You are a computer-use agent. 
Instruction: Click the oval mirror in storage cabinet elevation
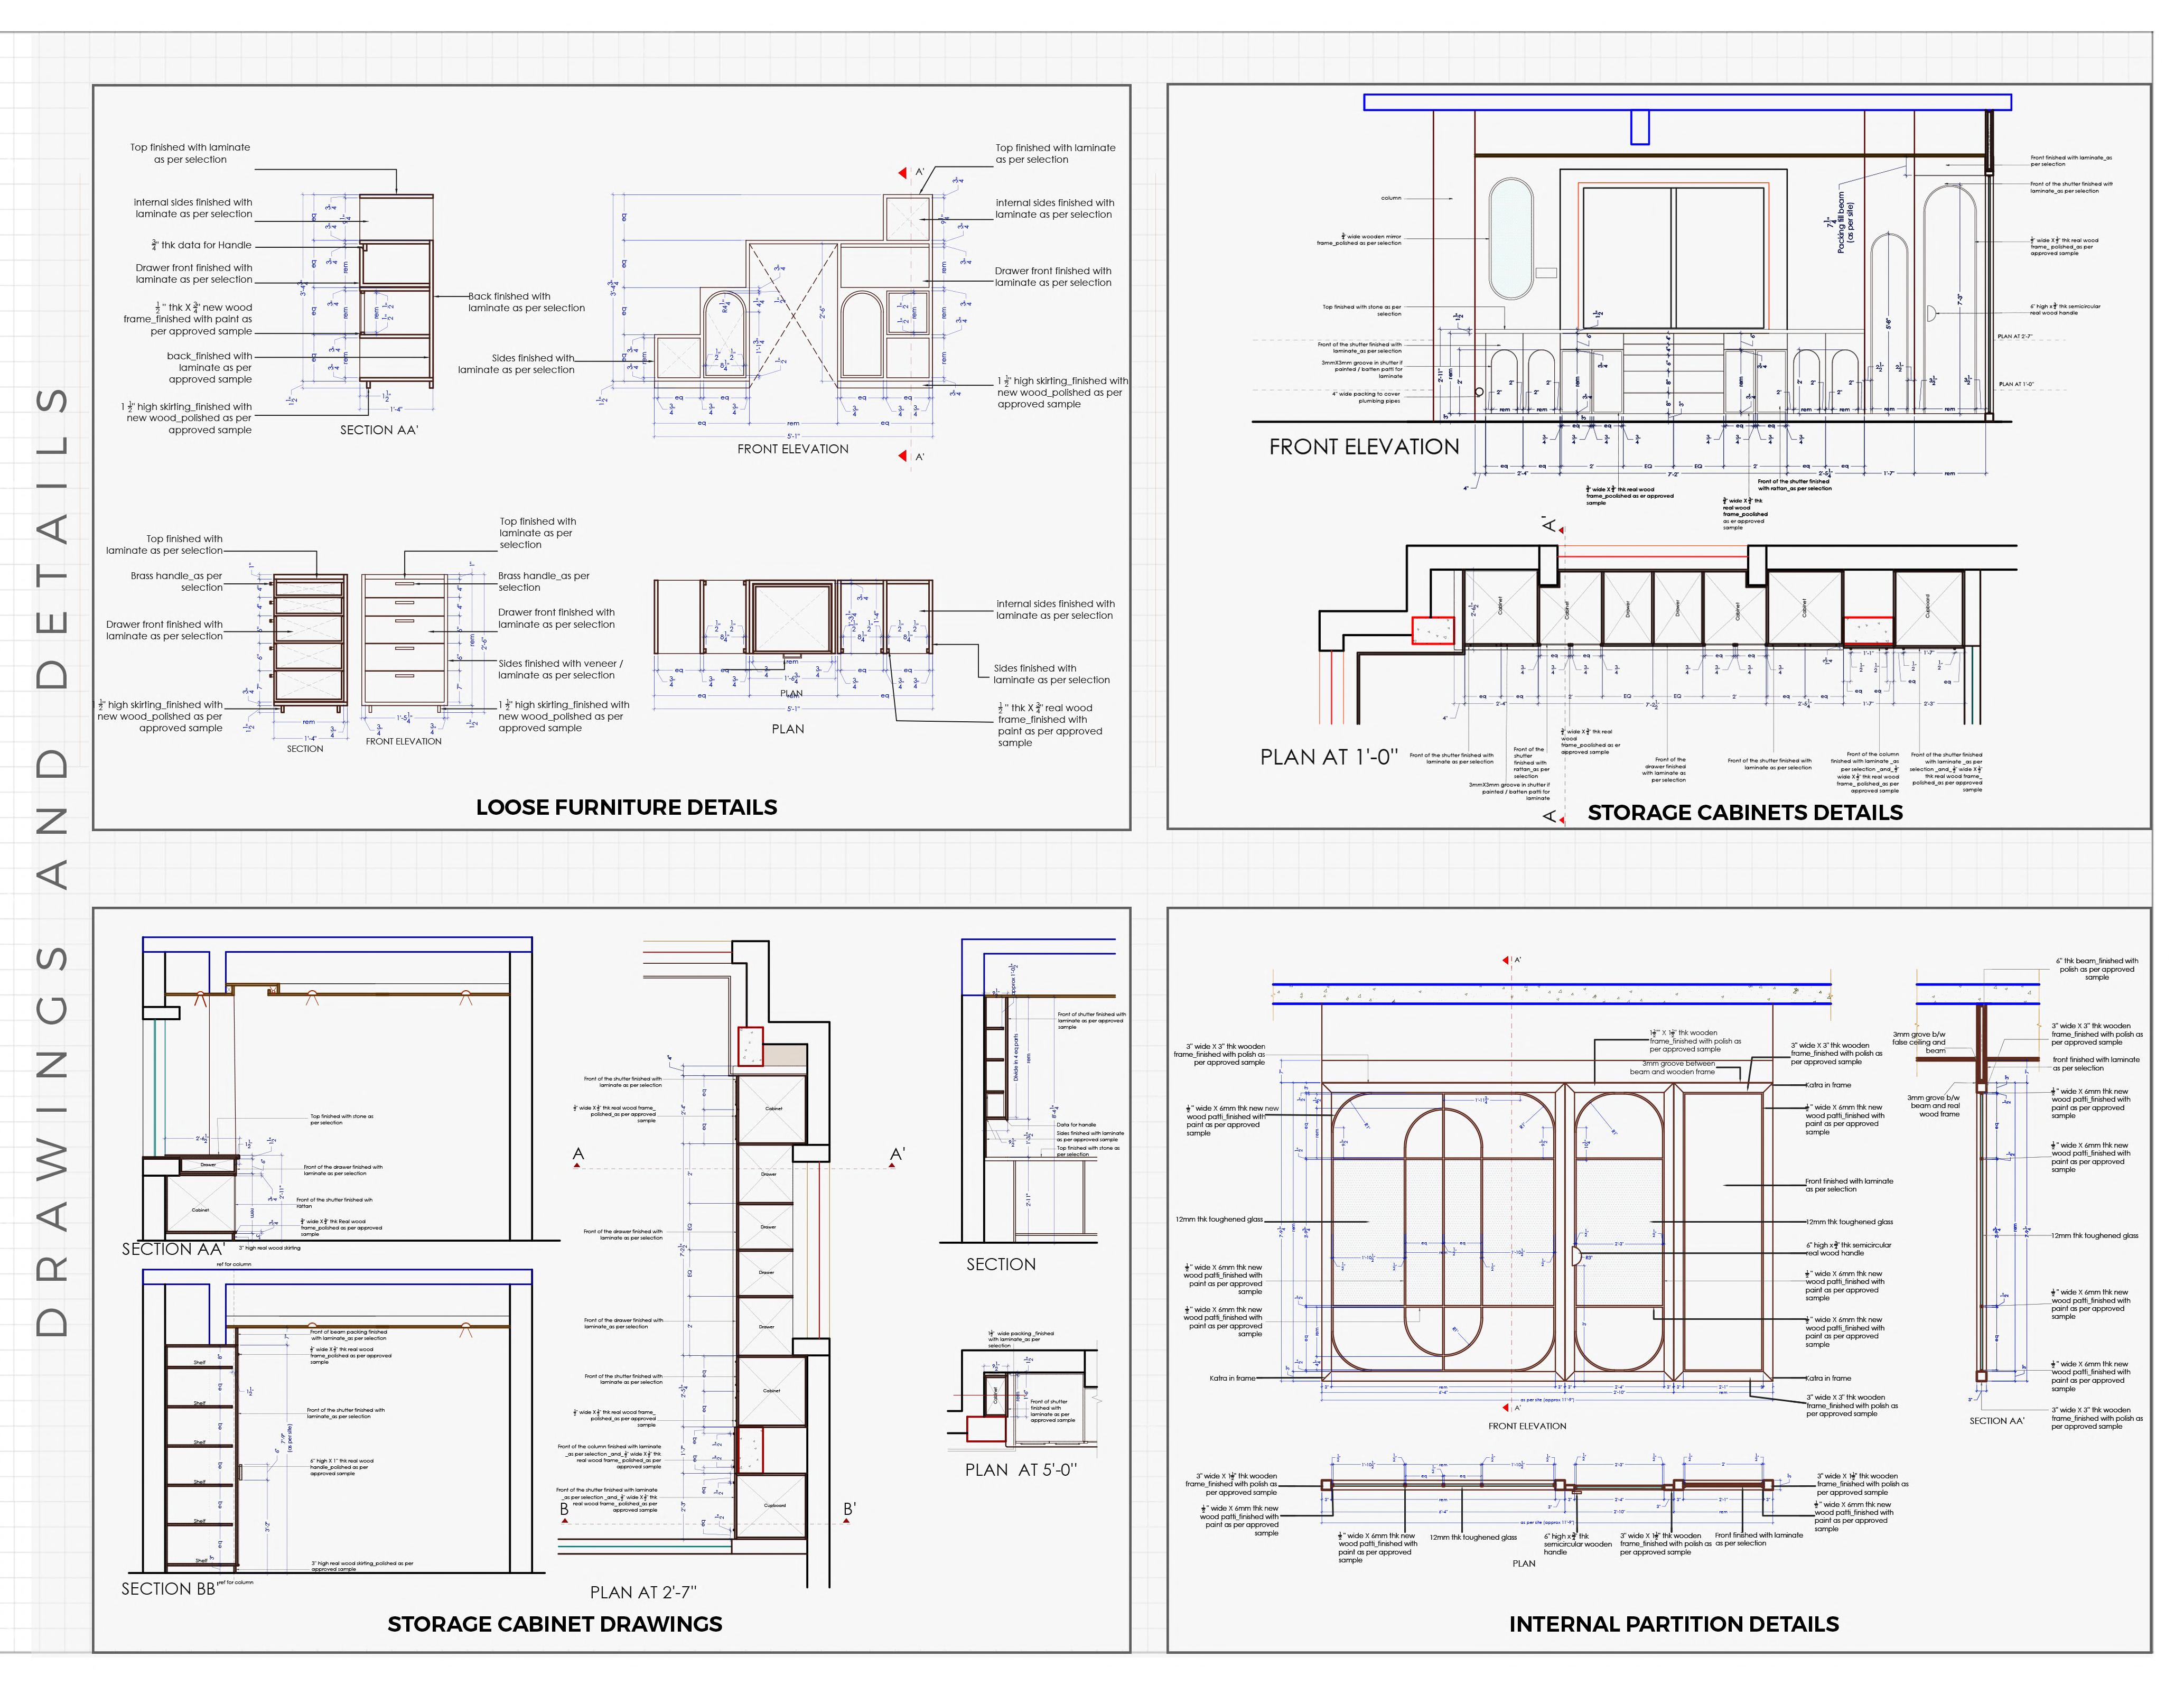coord(1510,239)
